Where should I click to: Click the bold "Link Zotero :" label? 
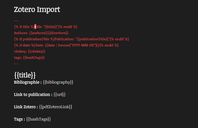coord(26,107)
